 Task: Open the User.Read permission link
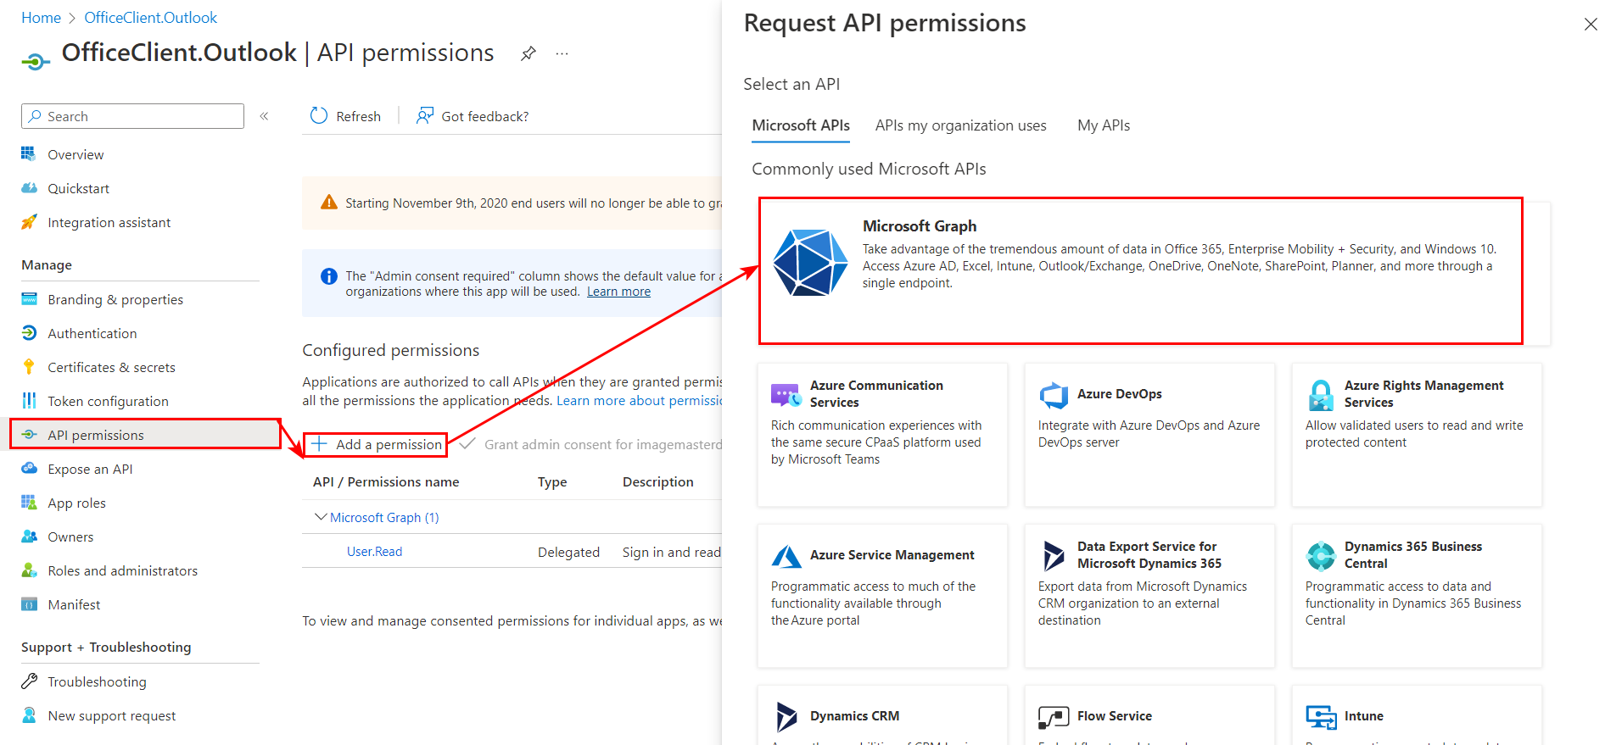(374, 552)
